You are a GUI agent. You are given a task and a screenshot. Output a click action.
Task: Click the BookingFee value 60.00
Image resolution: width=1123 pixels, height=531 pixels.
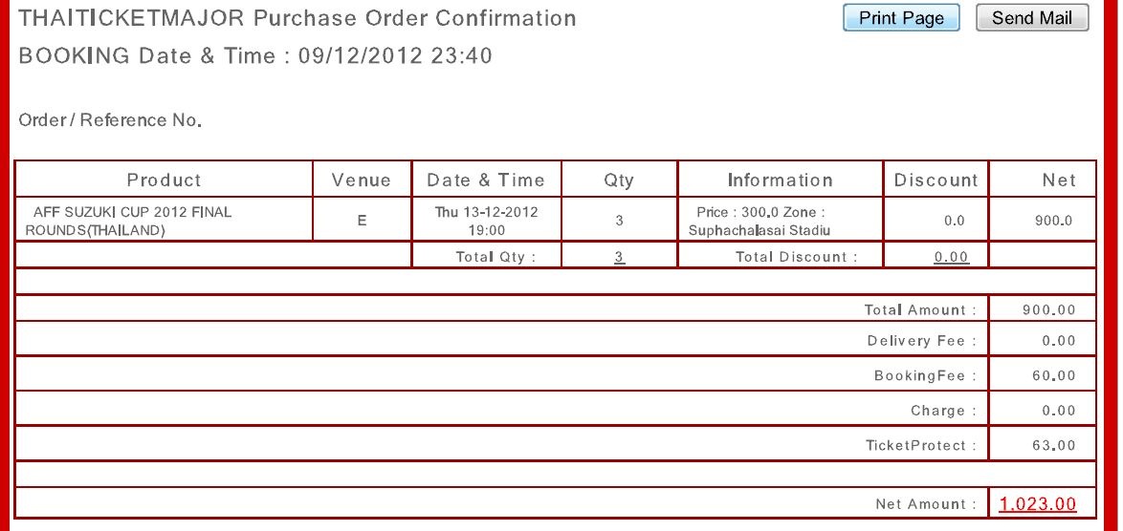[1054, 375]
